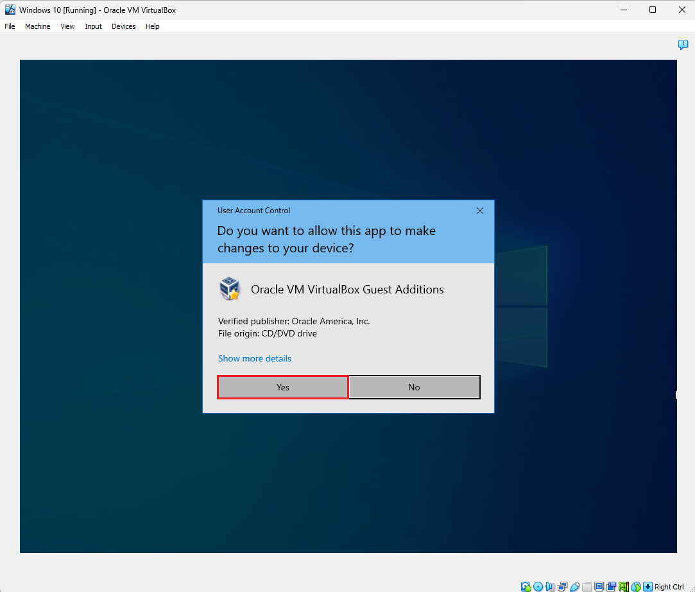Click the recording status icon
The width and height of the screenshot is (695, 592).
[611, 587]
